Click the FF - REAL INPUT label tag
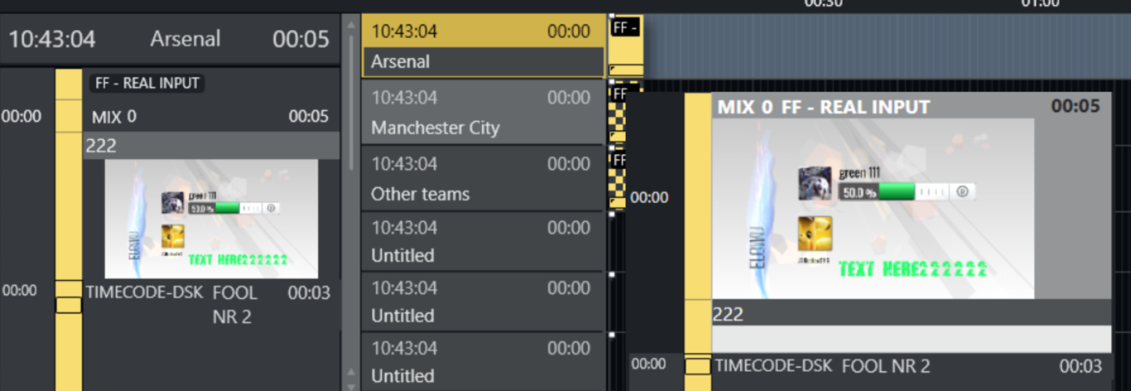1131x391 pixels. [147, 83]
